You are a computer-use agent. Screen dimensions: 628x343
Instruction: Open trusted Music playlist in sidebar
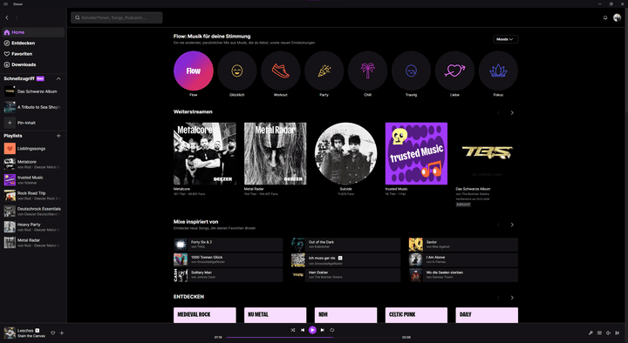pyautogui.click(x=33, y=180)
